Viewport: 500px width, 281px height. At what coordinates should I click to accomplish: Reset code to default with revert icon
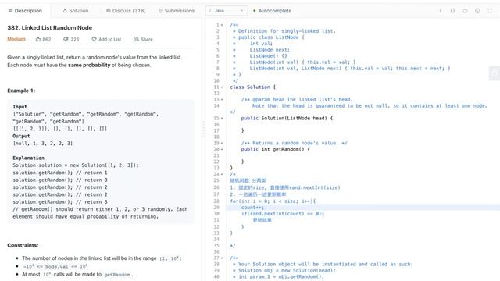tap(465, 11)
